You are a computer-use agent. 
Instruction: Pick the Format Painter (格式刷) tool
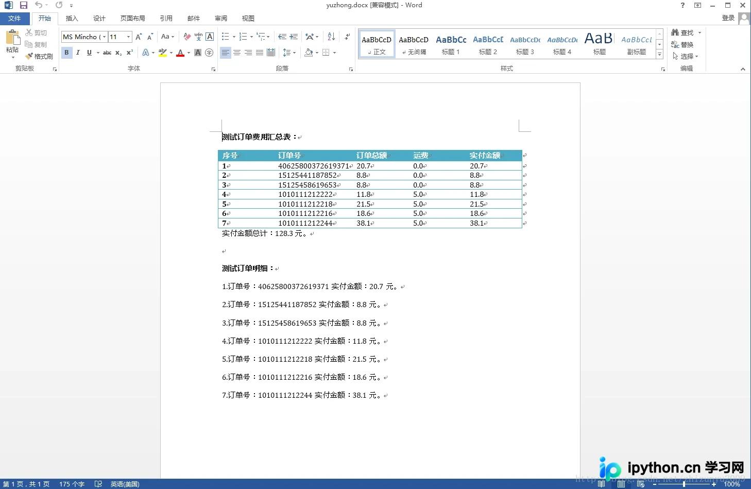click(x=39, y=56)
